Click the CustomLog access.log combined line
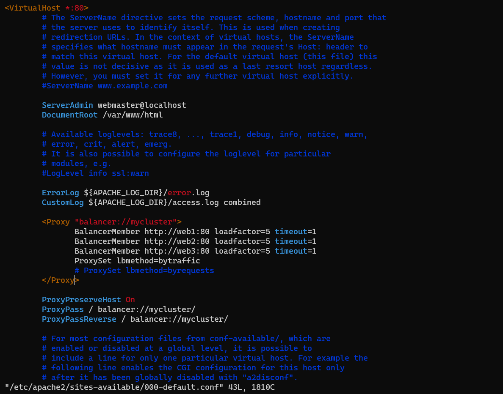This screenshot has height=394, width=503. (150, 202)
